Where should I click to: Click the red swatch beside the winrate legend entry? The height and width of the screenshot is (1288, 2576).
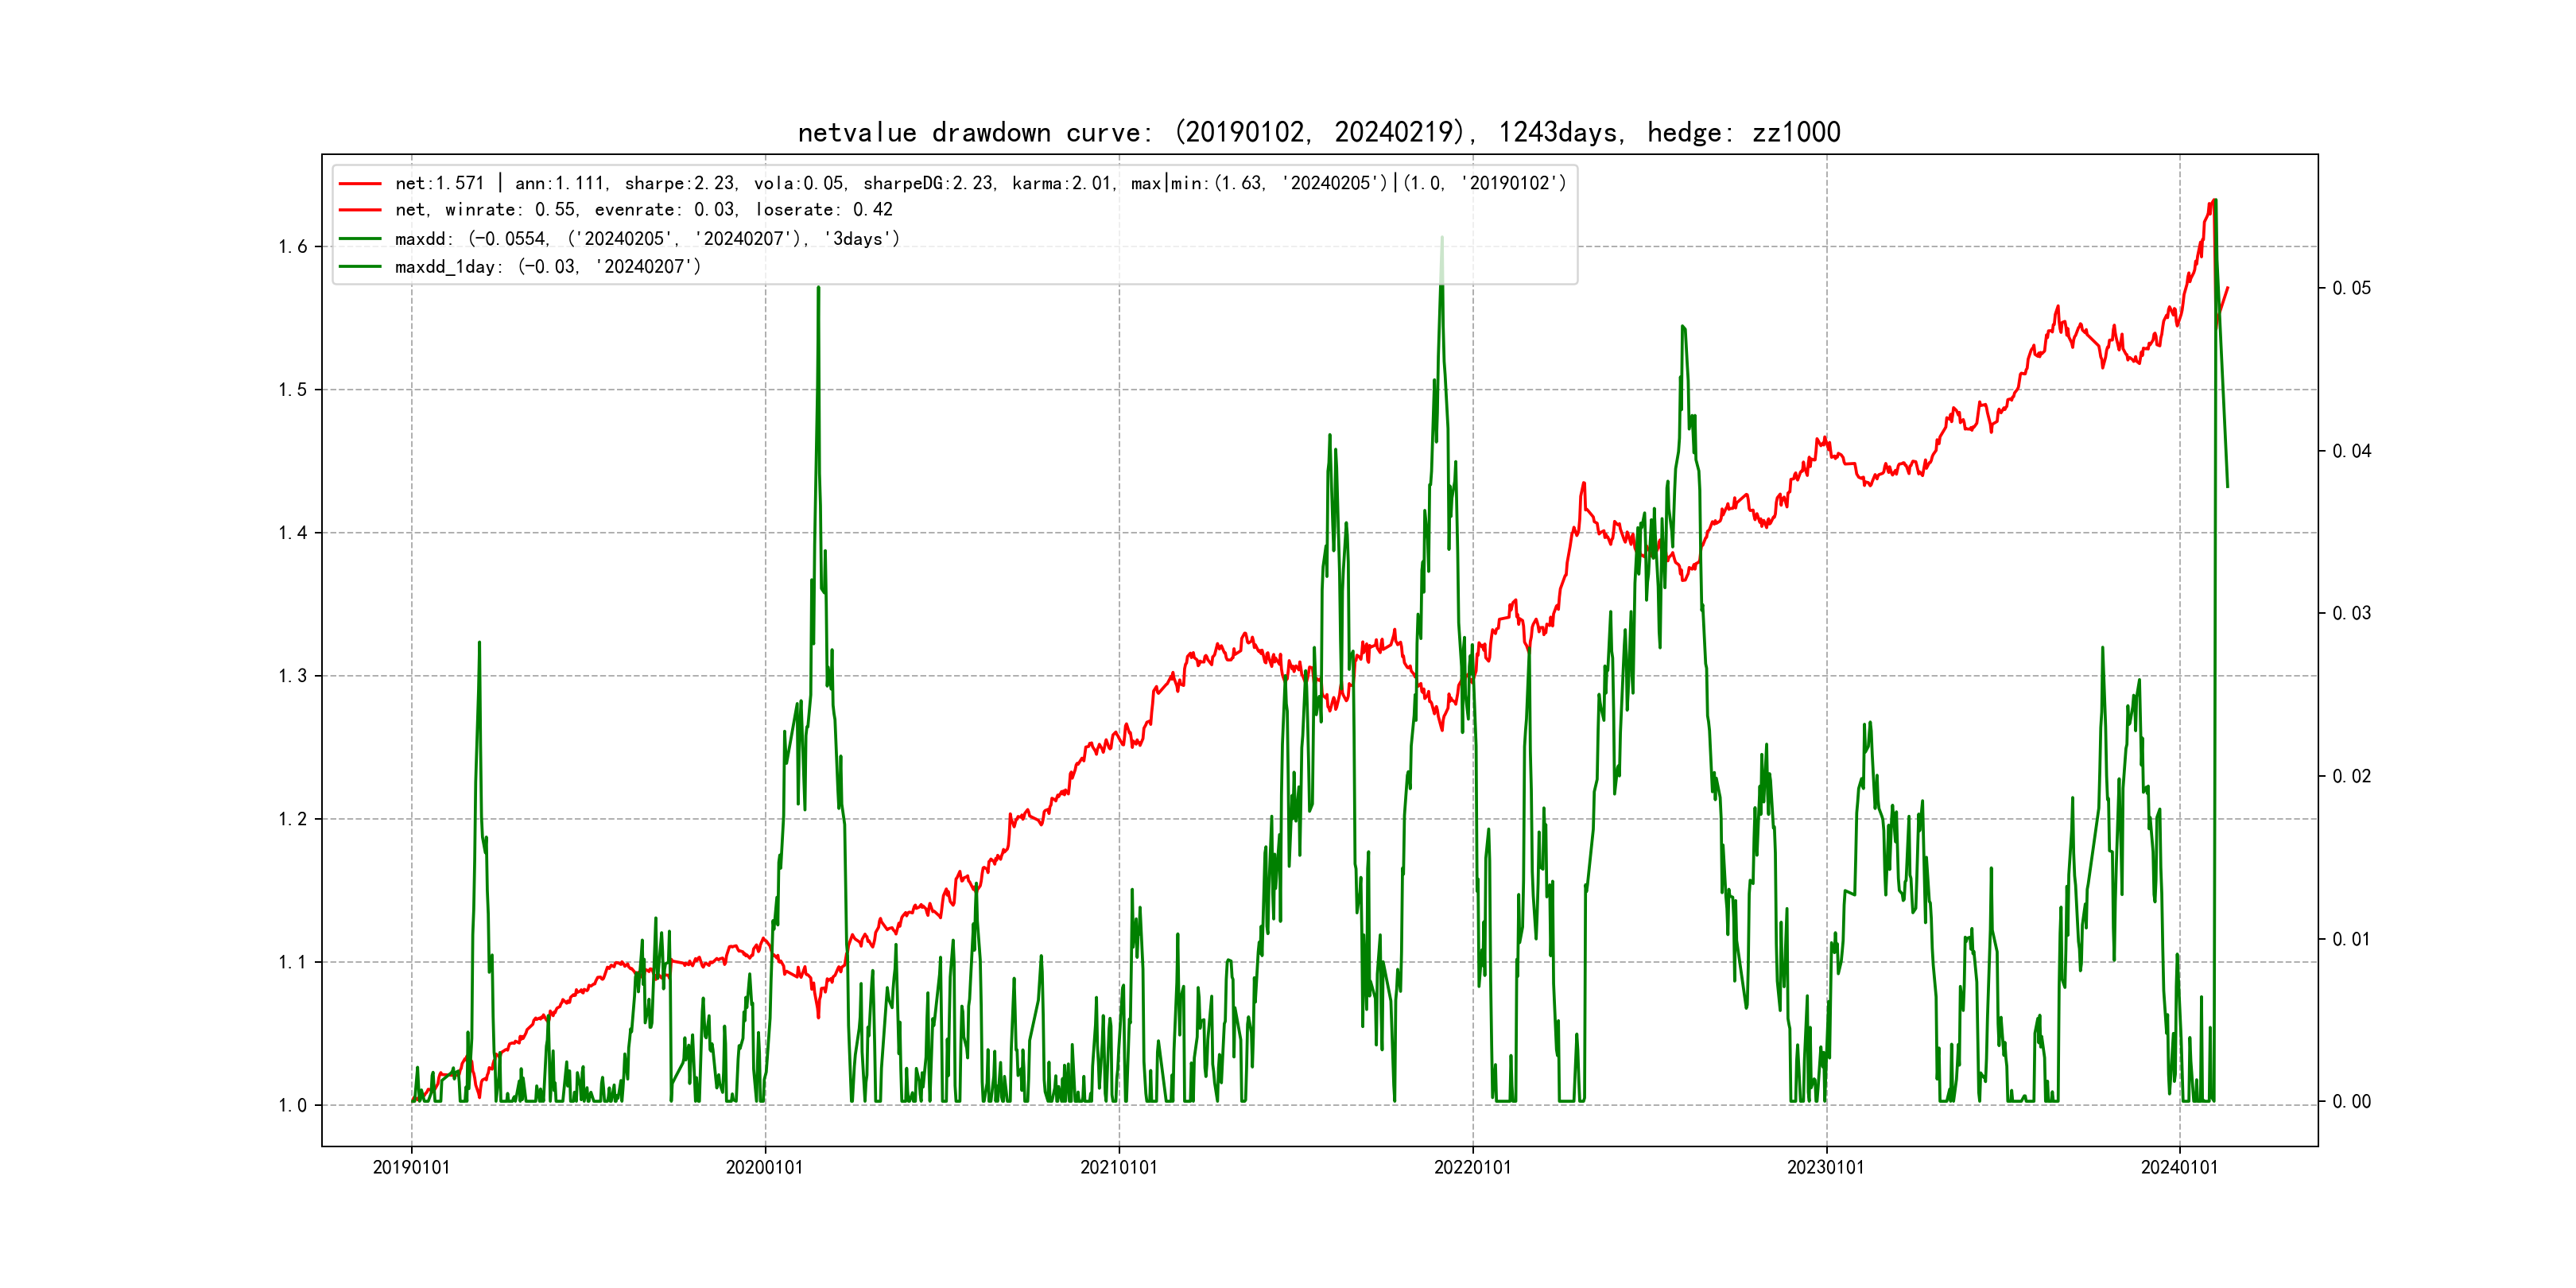coord(360,210)
